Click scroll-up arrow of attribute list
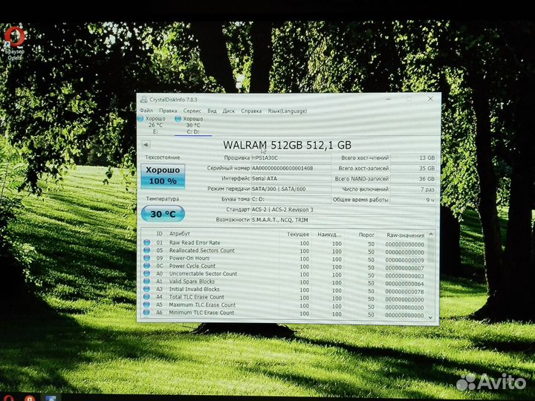This screenshot has width=535, height=401. tap(430, 235)
